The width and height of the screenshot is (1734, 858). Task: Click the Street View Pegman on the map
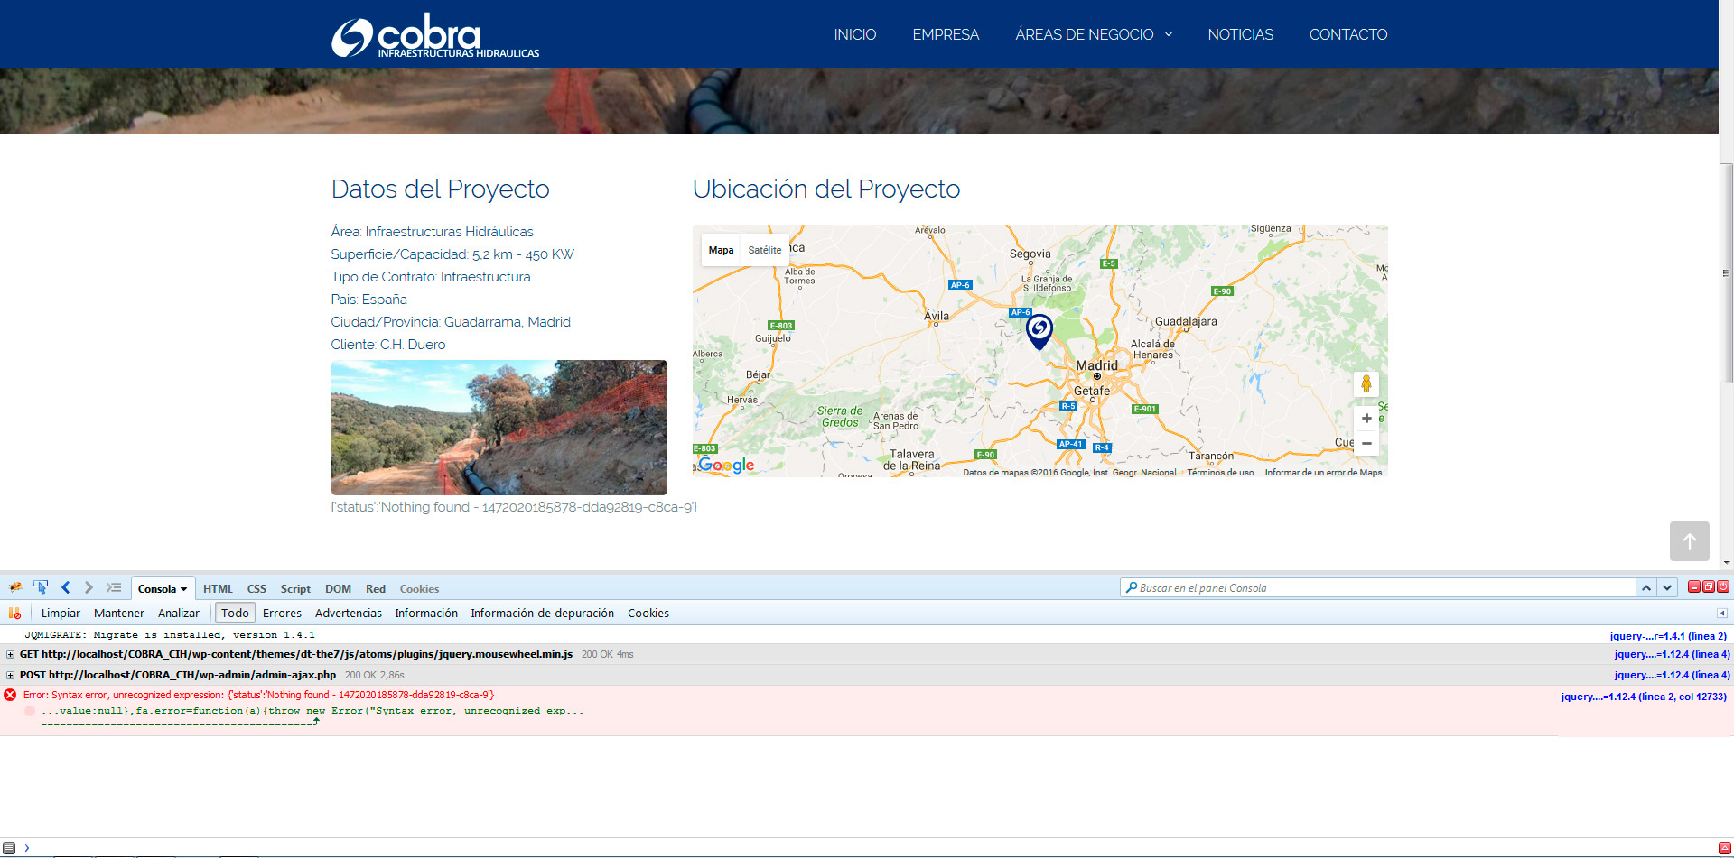1366,384
